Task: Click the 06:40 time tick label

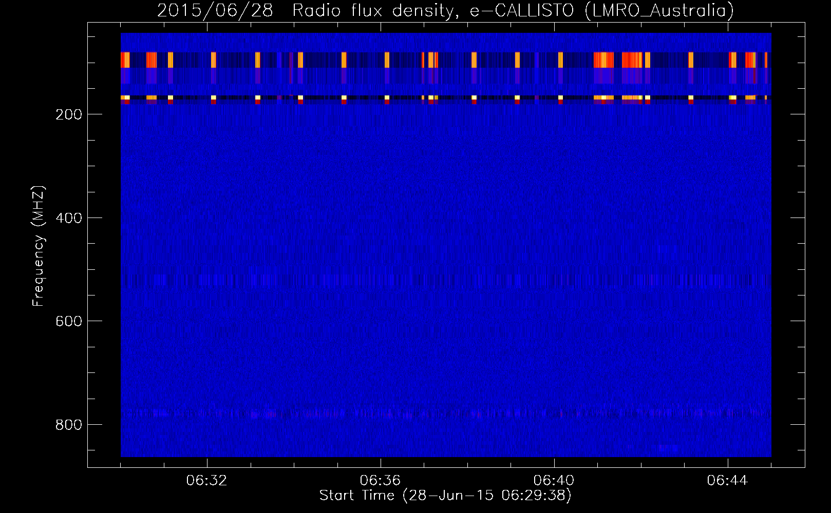Action: (x=554, y=481)
